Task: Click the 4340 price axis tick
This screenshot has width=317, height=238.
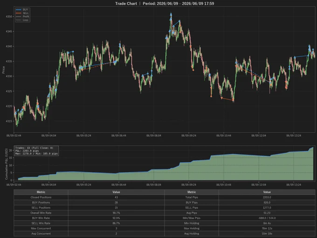Action: [9, 47]
